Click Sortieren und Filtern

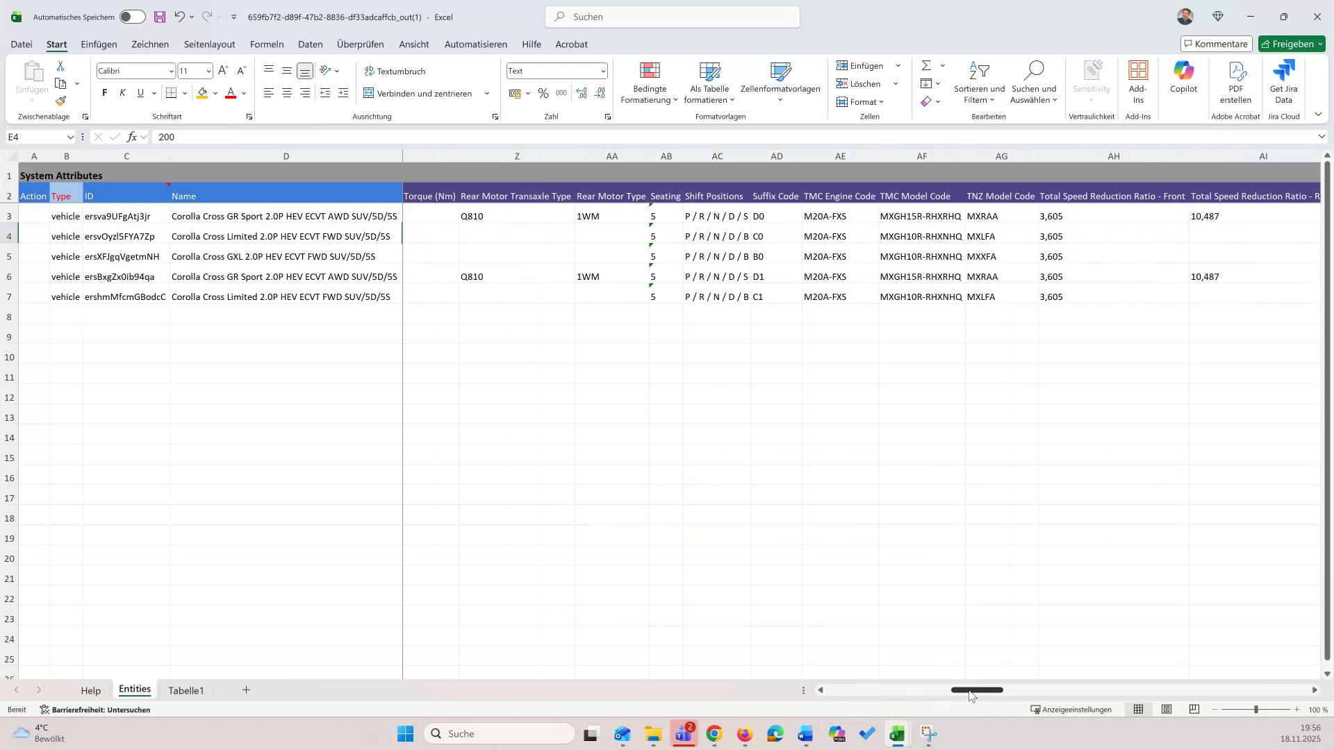[978, 82]
